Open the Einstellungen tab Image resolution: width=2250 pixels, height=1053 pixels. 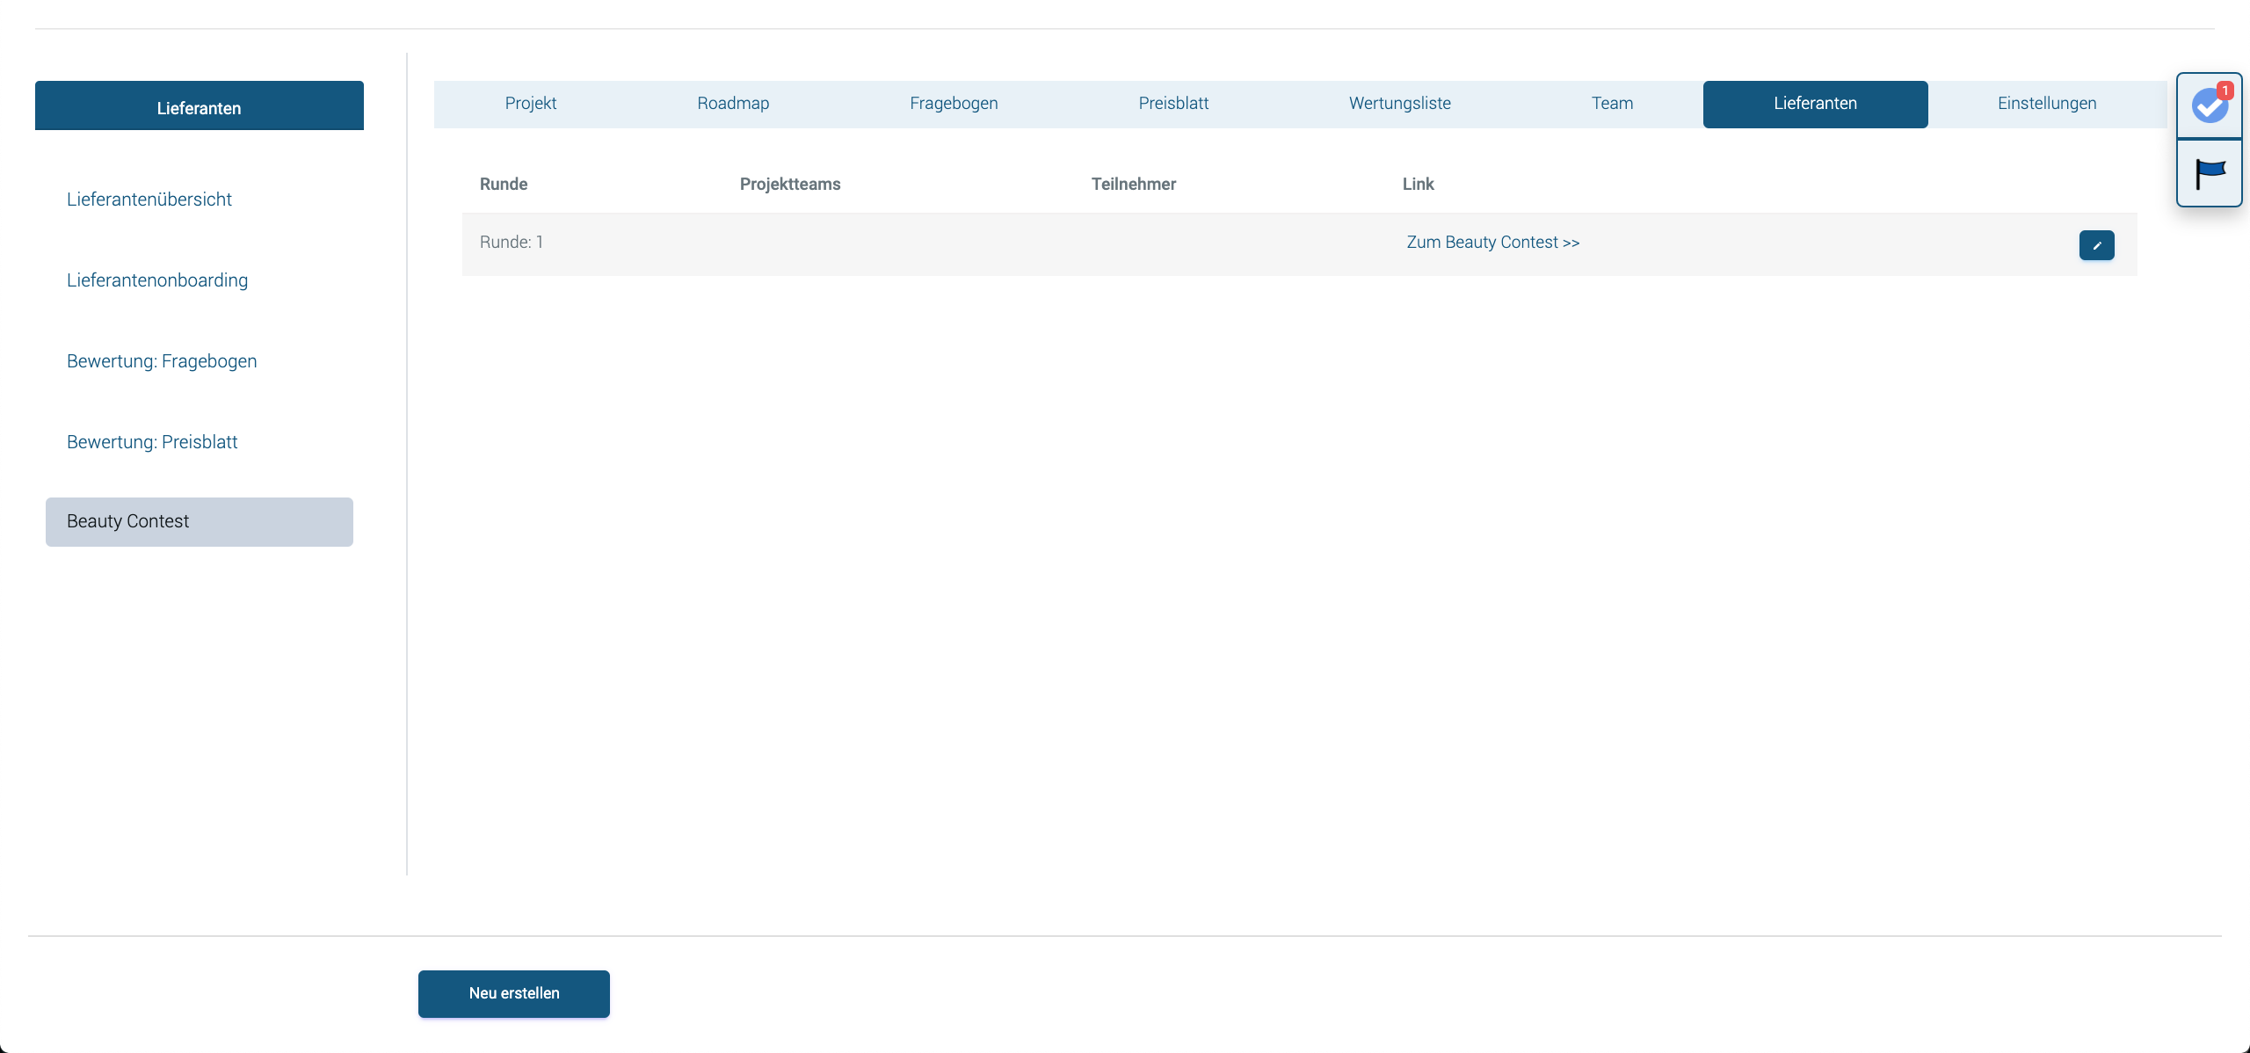pos(2046,104)
